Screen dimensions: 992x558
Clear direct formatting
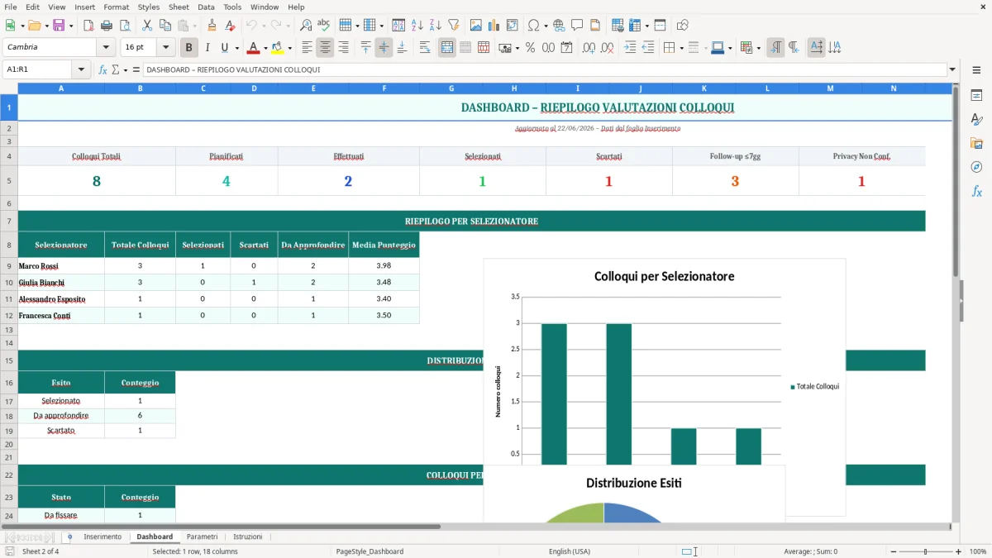click(x=230, y=26)
